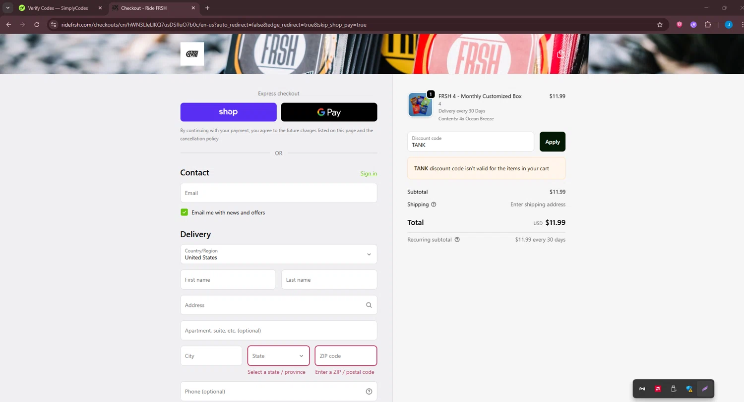Open the phone field help icon
This screenshot has height=402, width=744.
(369, 391)
